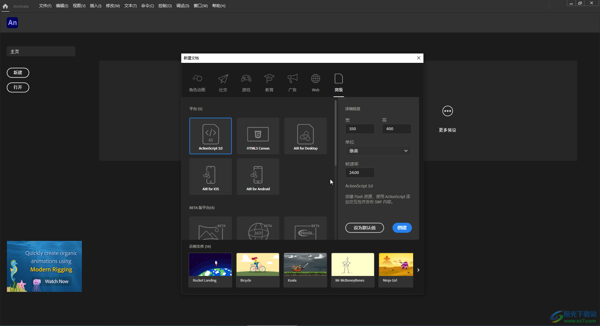
Task: Click the 打开 button on home page
Action: 18,87
